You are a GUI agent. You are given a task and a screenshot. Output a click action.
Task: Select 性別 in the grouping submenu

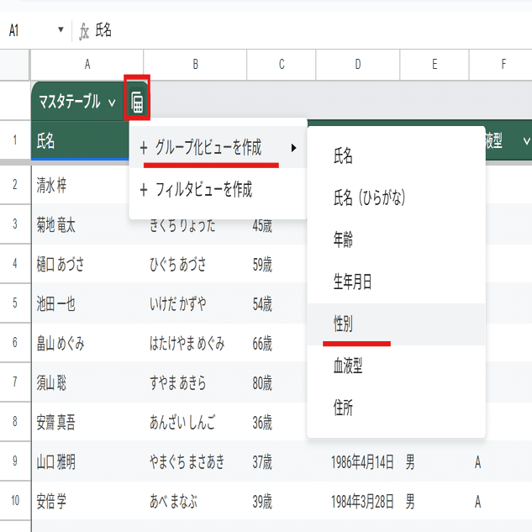coord(396,324)
